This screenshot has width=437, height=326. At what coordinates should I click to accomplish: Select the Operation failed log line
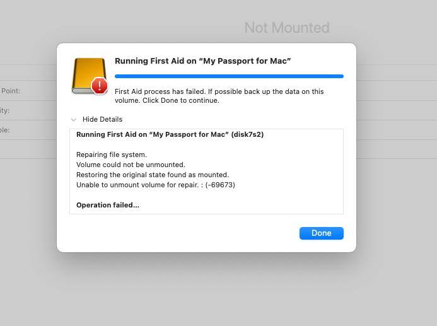[x=108, y=205]
